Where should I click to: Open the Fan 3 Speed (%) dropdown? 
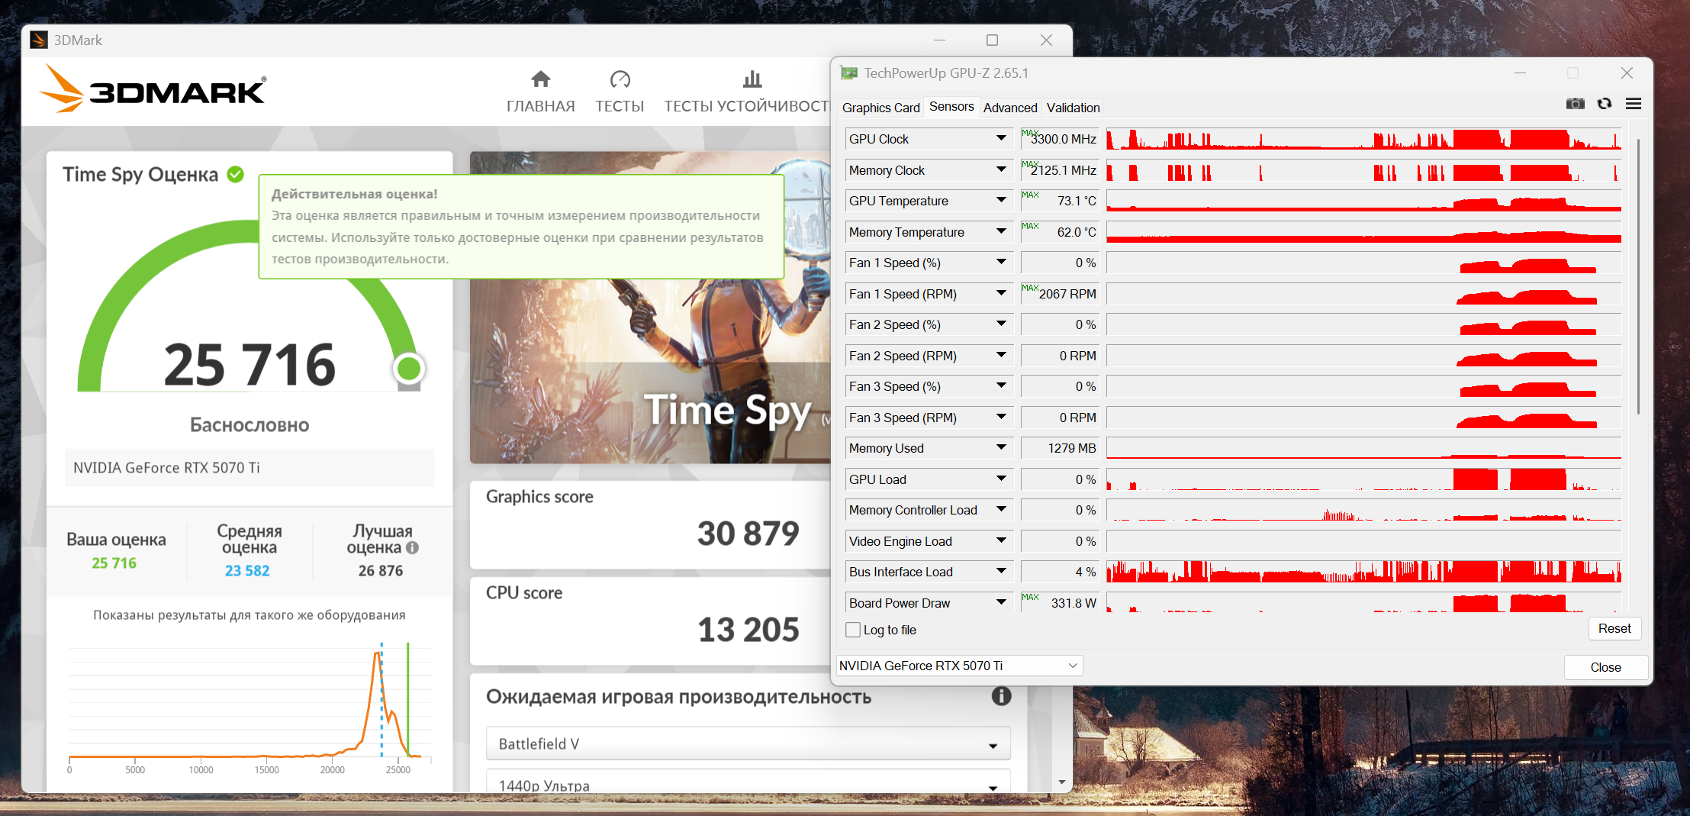[1001, 386]
